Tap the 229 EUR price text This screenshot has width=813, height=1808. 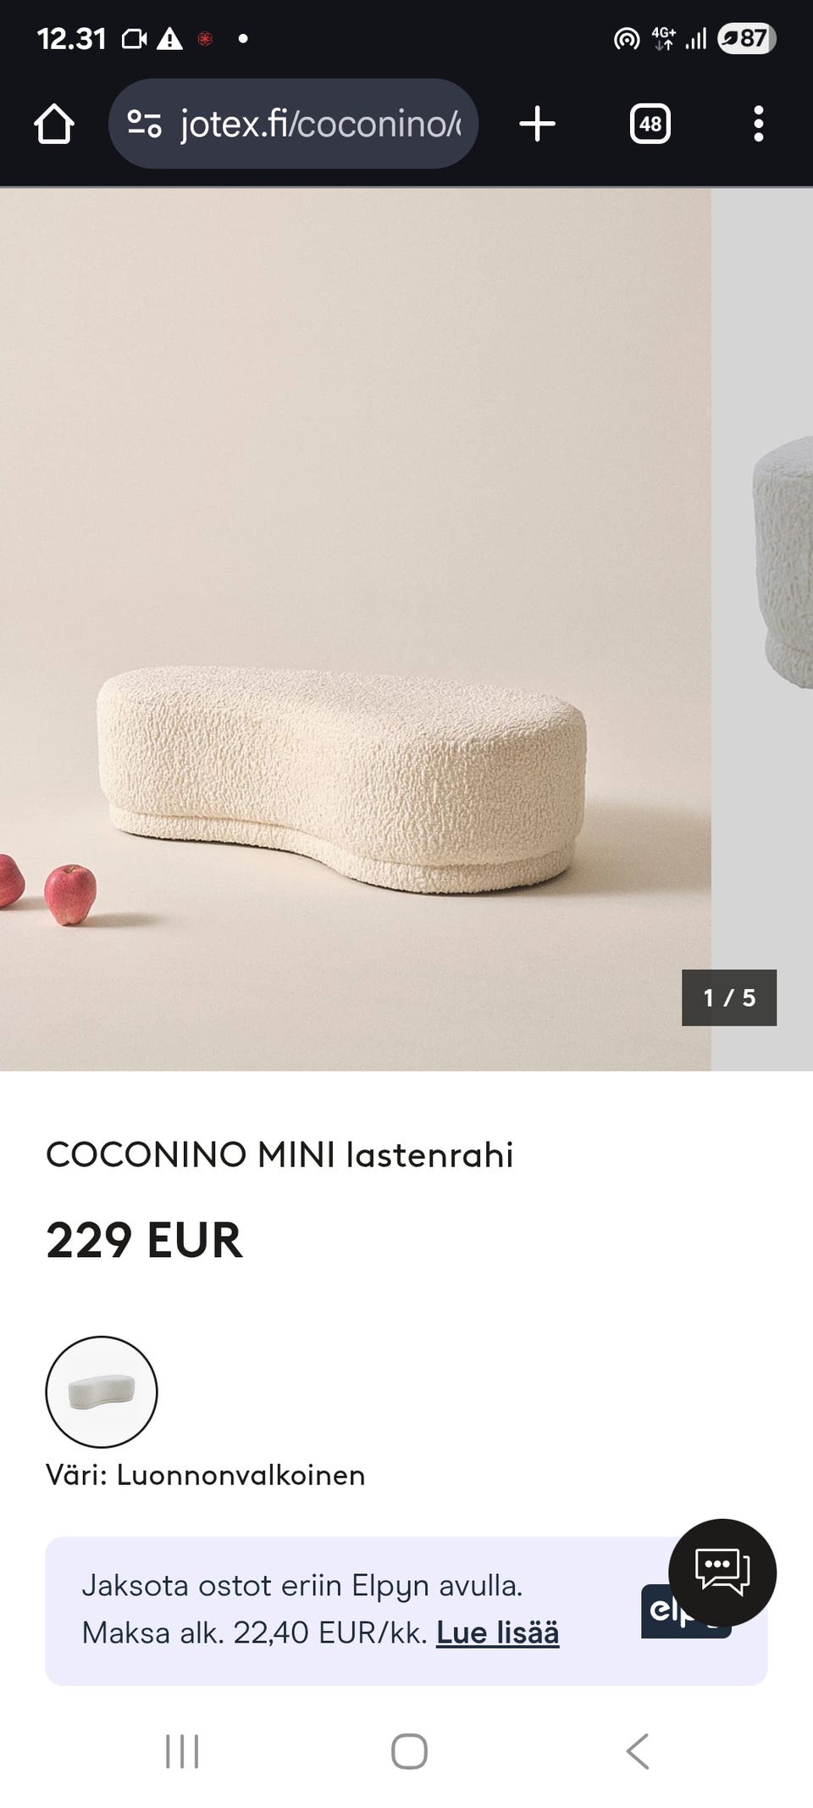point(144,1240)
